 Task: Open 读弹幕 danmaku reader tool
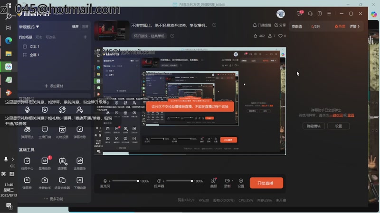(x=62, y=163)
